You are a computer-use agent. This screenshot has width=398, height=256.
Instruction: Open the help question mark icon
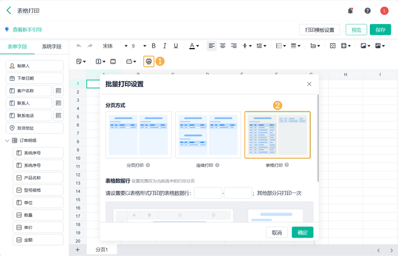pyautogui.click(x=367, y=11)
